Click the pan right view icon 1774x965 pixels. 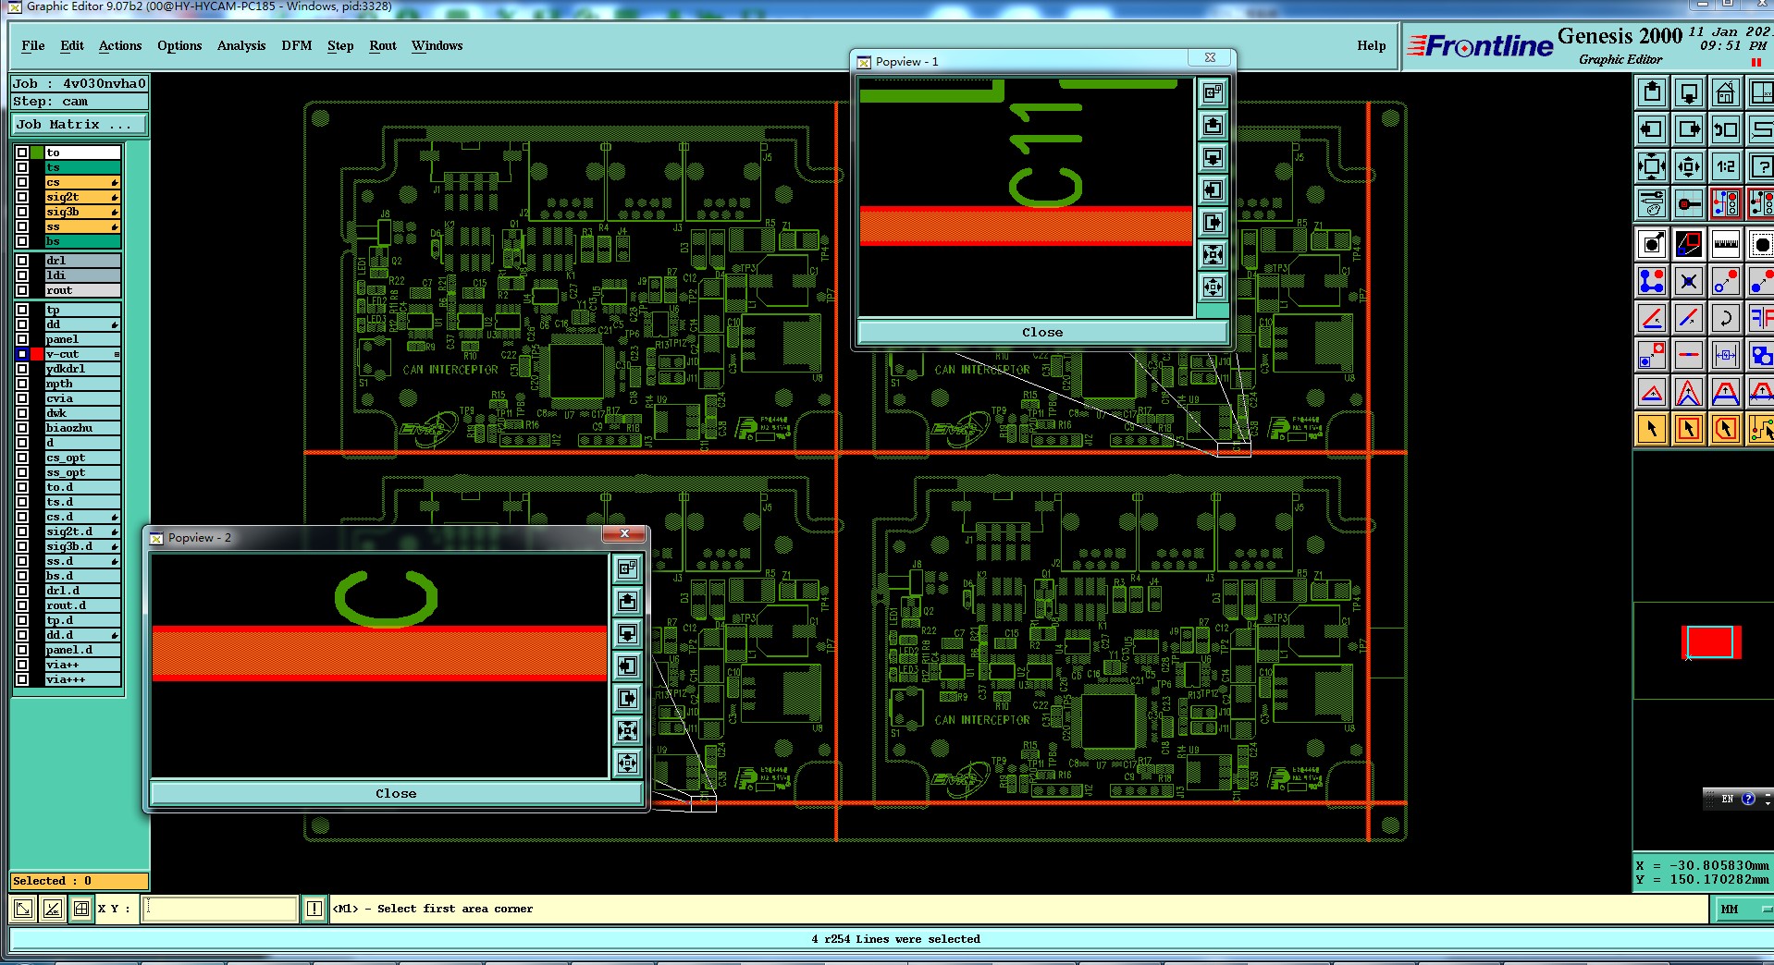(x=1689, y=129)
